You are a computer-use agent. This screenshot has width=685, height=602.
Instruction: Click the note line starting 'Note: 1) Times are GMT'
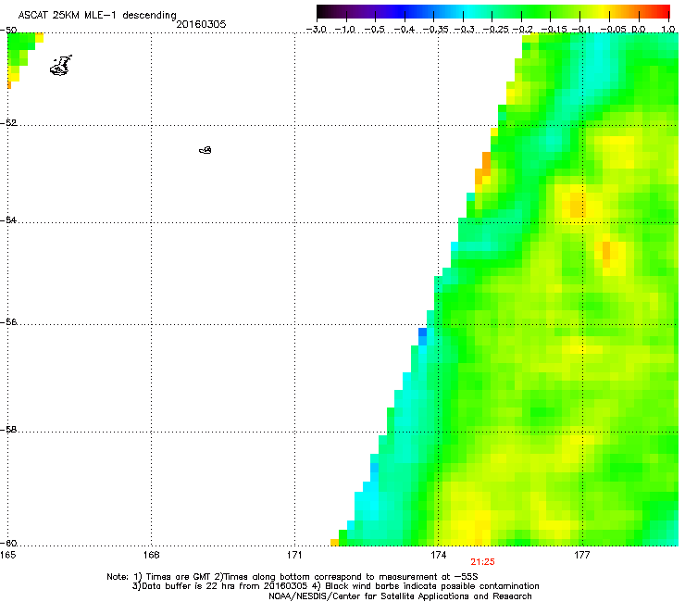pyautogui.click(x=293, y=577)
